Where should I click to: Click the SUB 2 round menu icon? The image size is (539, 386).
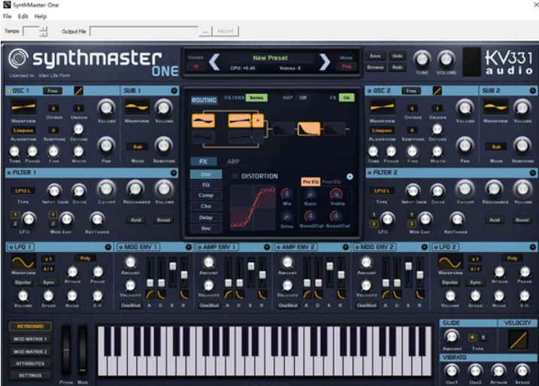point(533,91)
